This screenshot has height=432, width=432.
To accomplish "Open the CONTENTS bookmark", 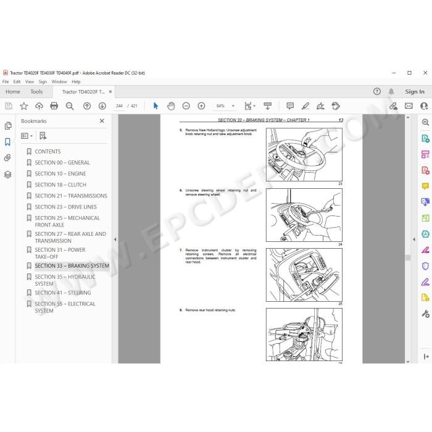I will click(x=48, y=152).
